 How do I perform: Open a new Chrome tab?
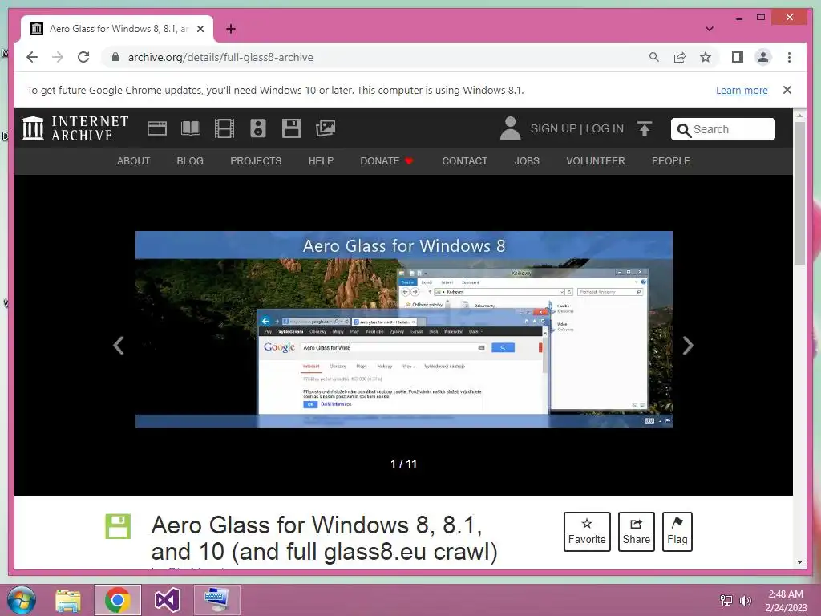point(231,29)
